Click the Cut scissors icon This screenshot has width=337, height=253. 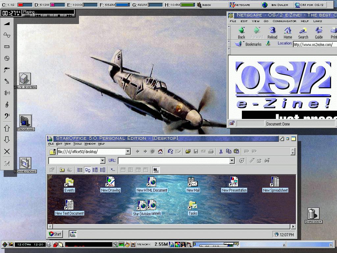[x=221, y=152]
